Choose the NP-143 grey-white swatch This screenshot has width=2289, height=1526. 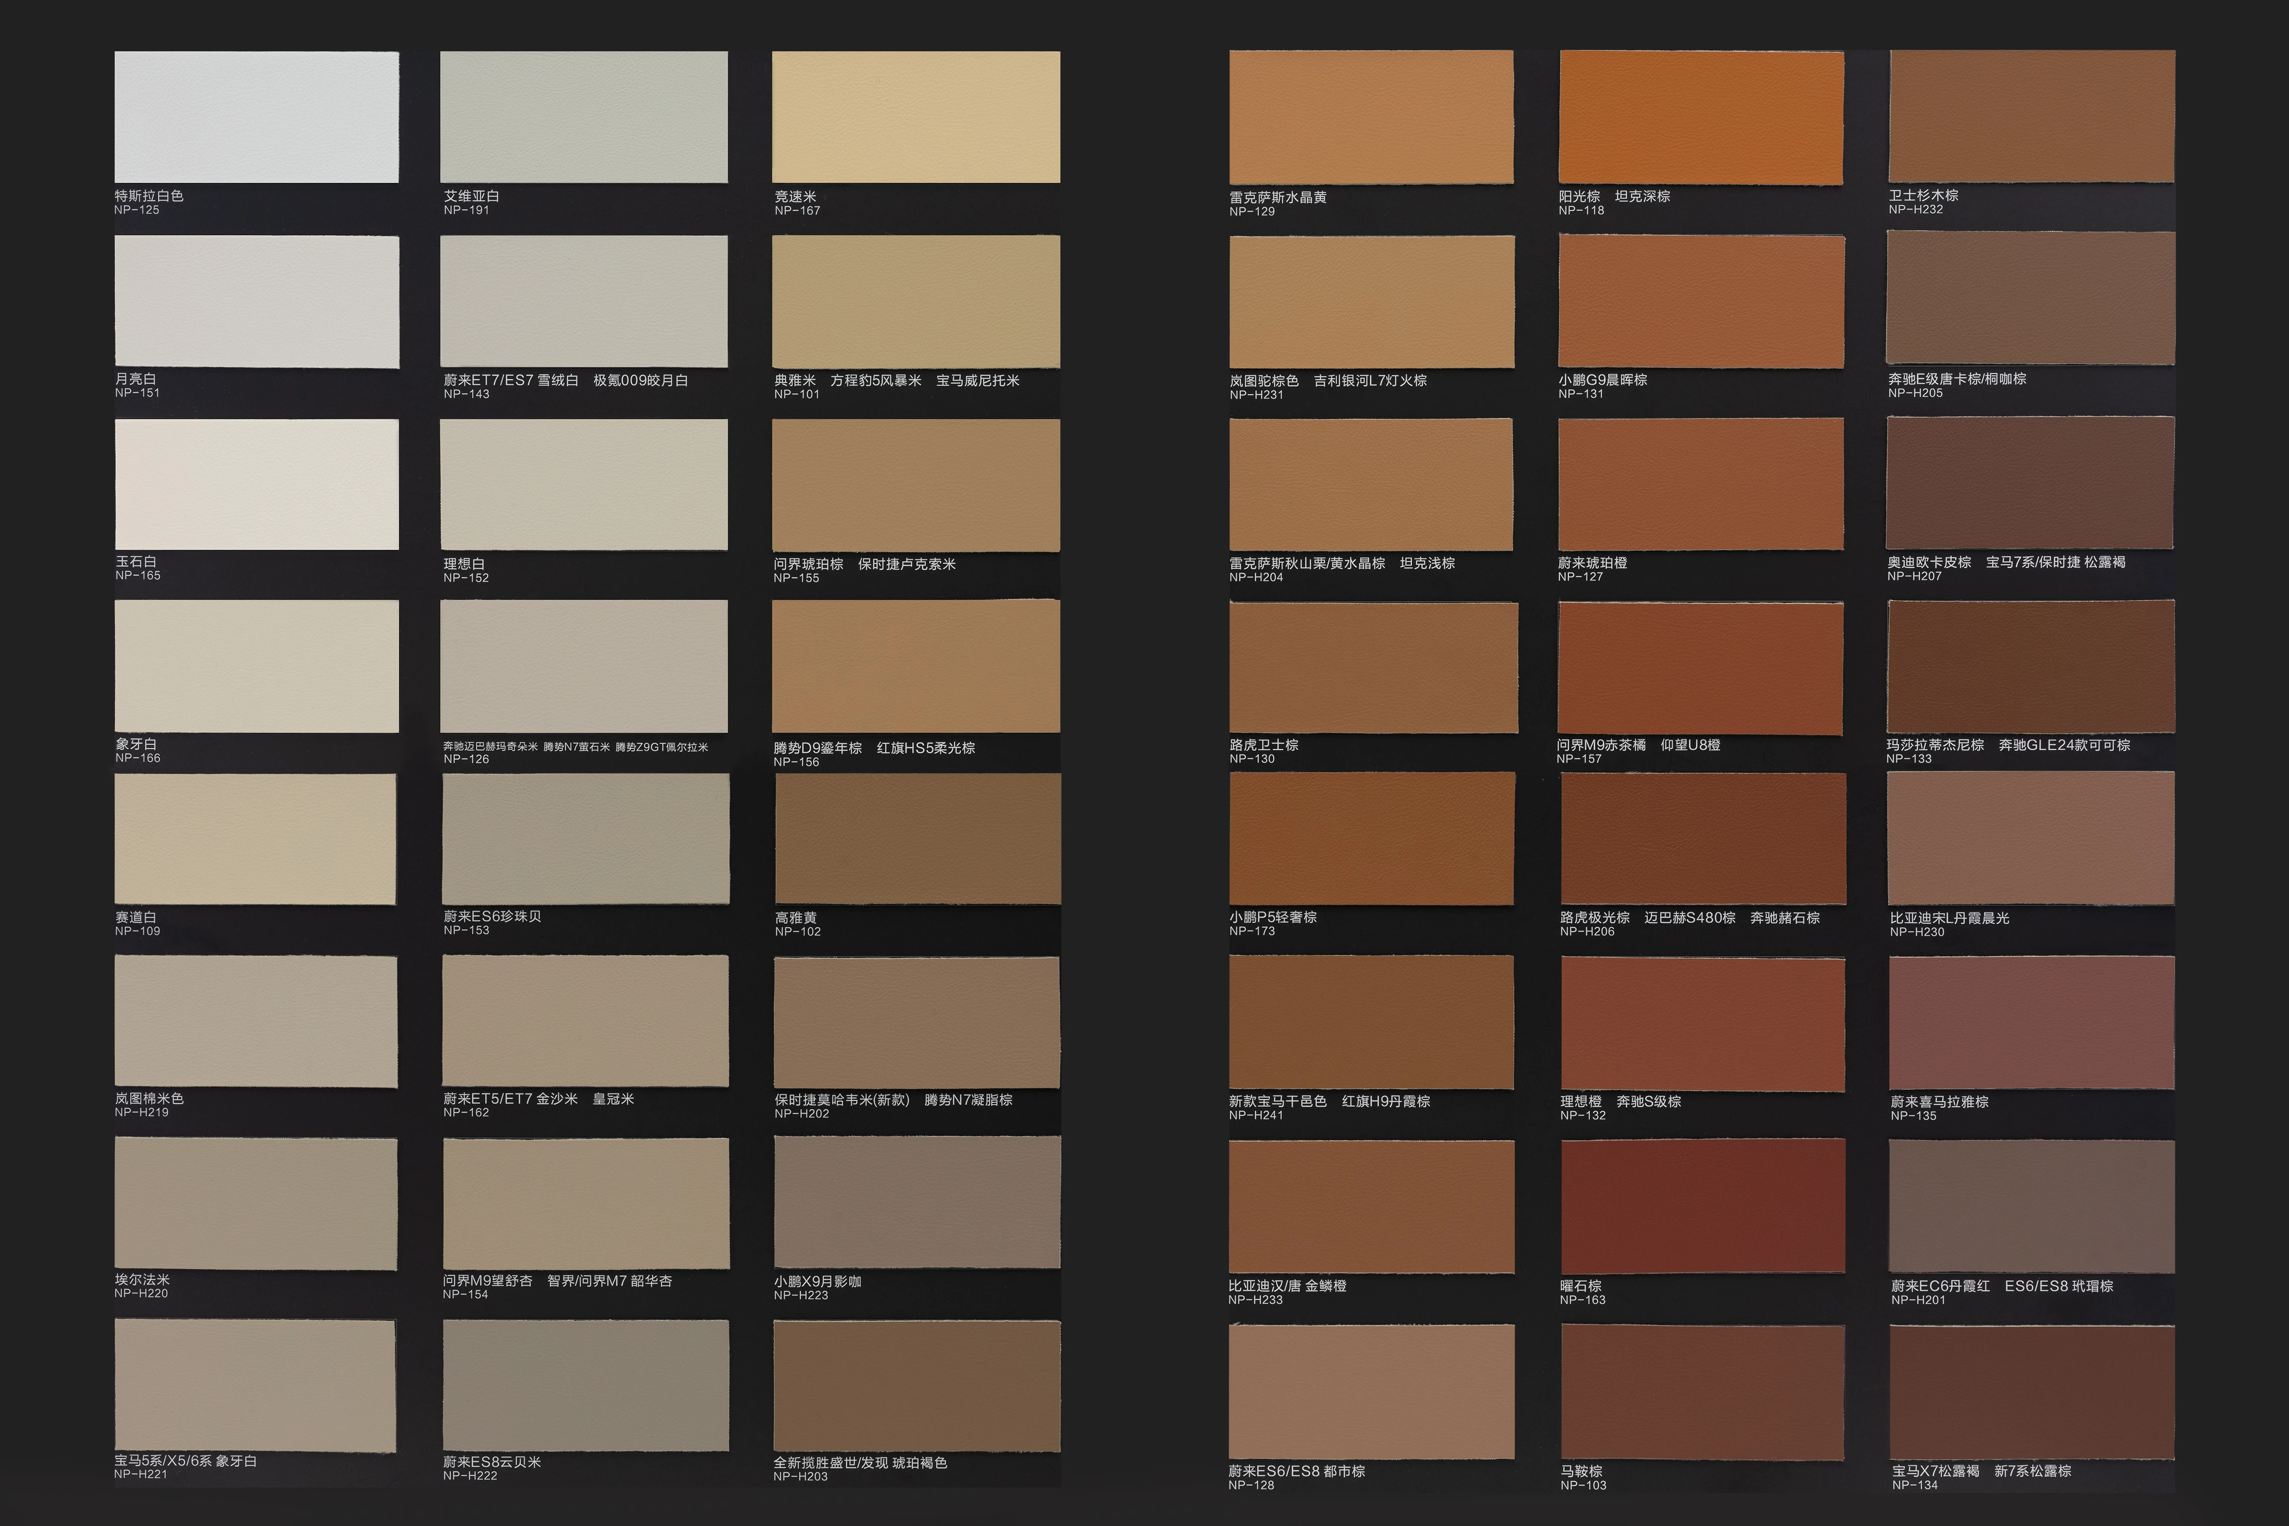(x=584, y=301)
